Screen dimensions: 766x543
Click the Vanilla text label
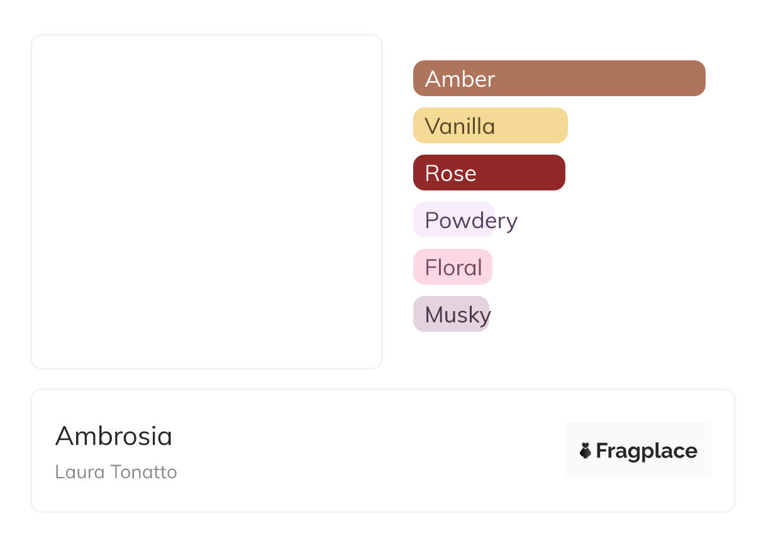click(460, 126)
